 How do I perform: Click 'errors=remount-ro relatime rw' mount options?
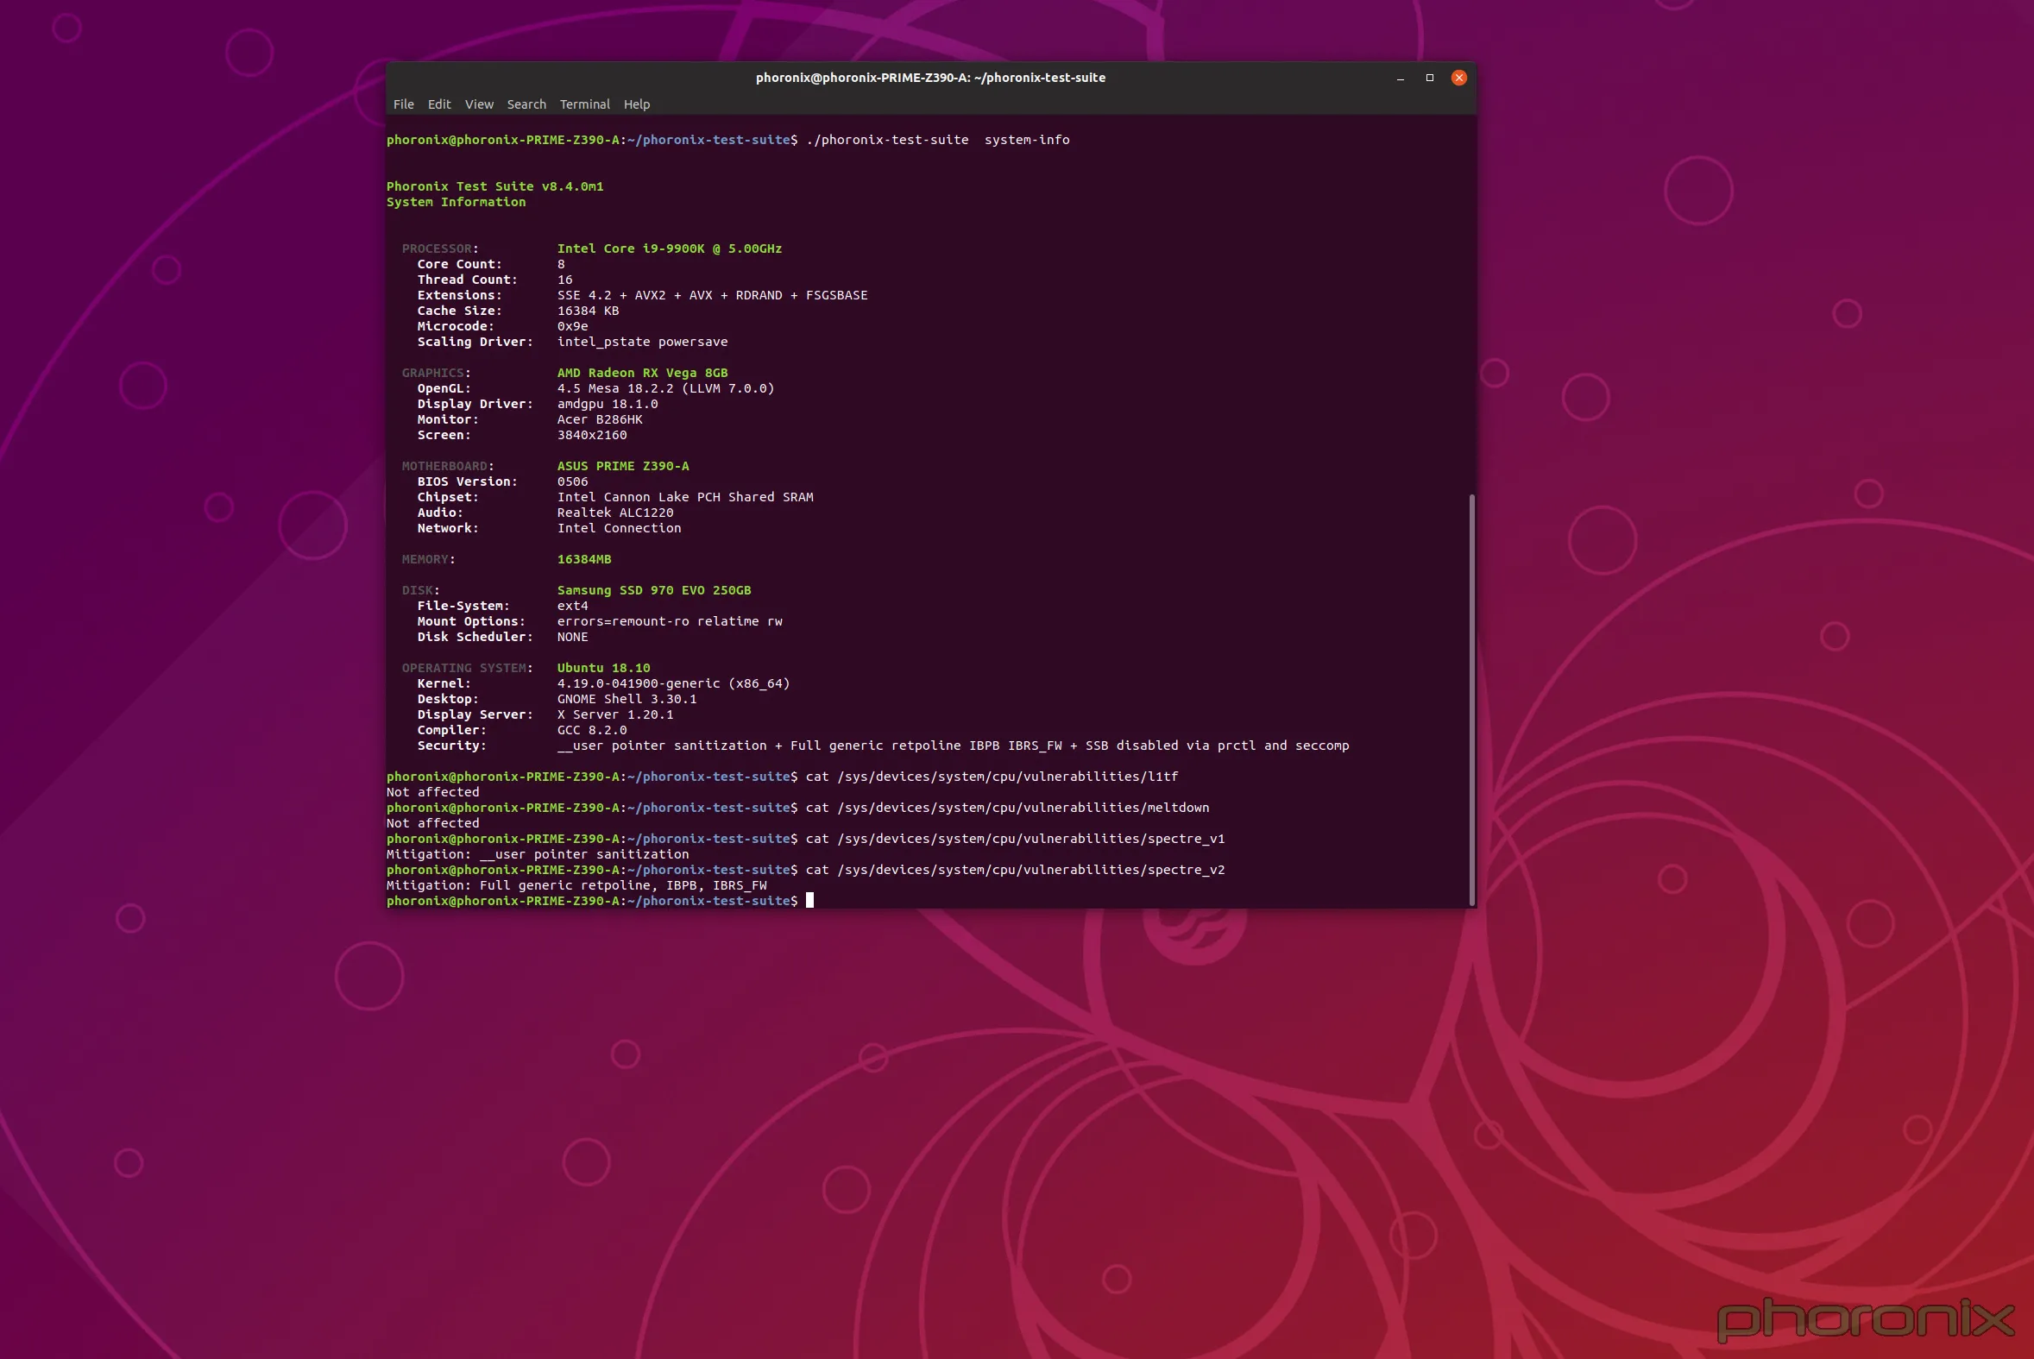click(x=670, y=621)
